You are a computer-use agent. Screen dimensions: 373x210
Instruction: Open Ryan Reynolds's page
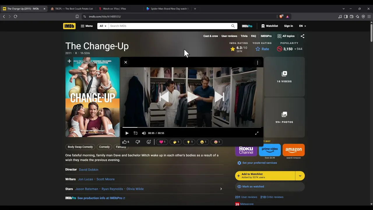[112, 189]
